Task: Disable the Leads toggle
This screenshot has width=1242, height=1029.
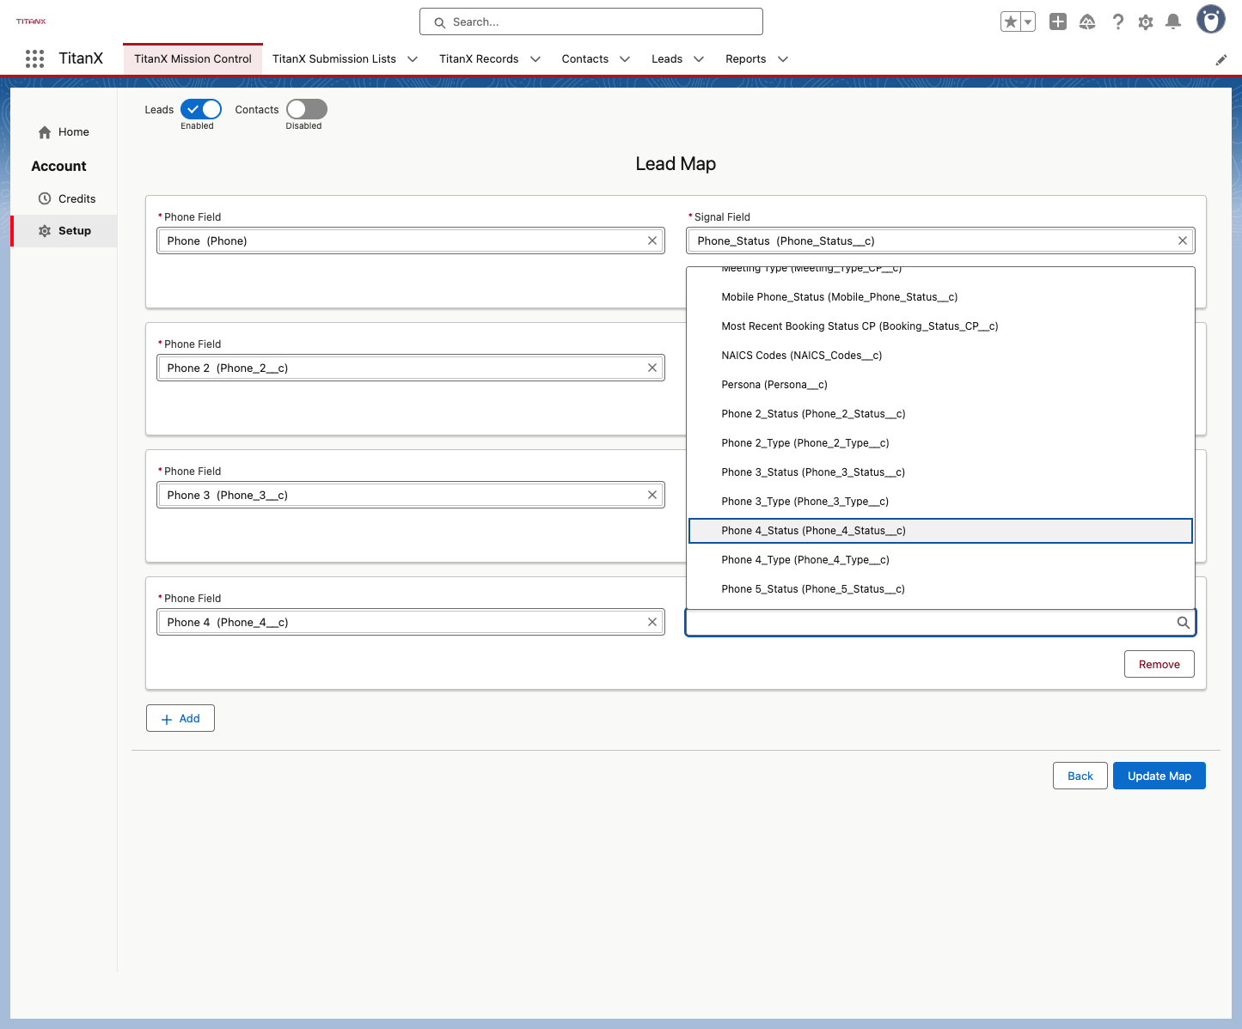Action: 201,109
